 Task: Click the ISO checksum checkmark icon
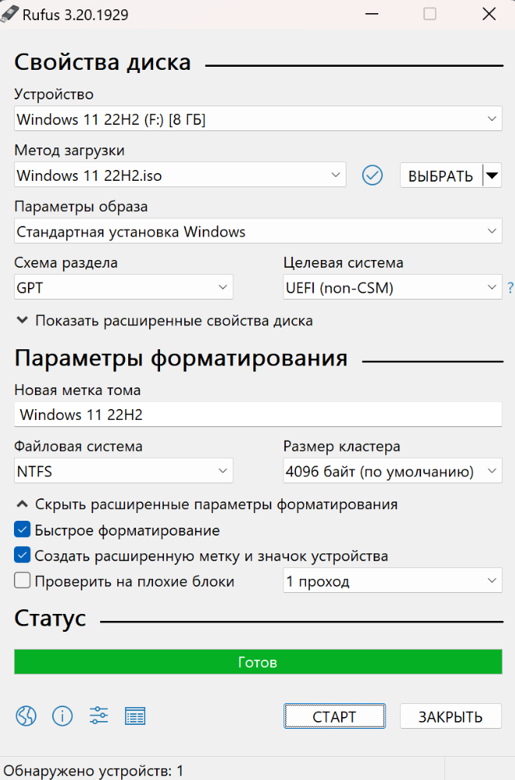[x=372, y=175]
